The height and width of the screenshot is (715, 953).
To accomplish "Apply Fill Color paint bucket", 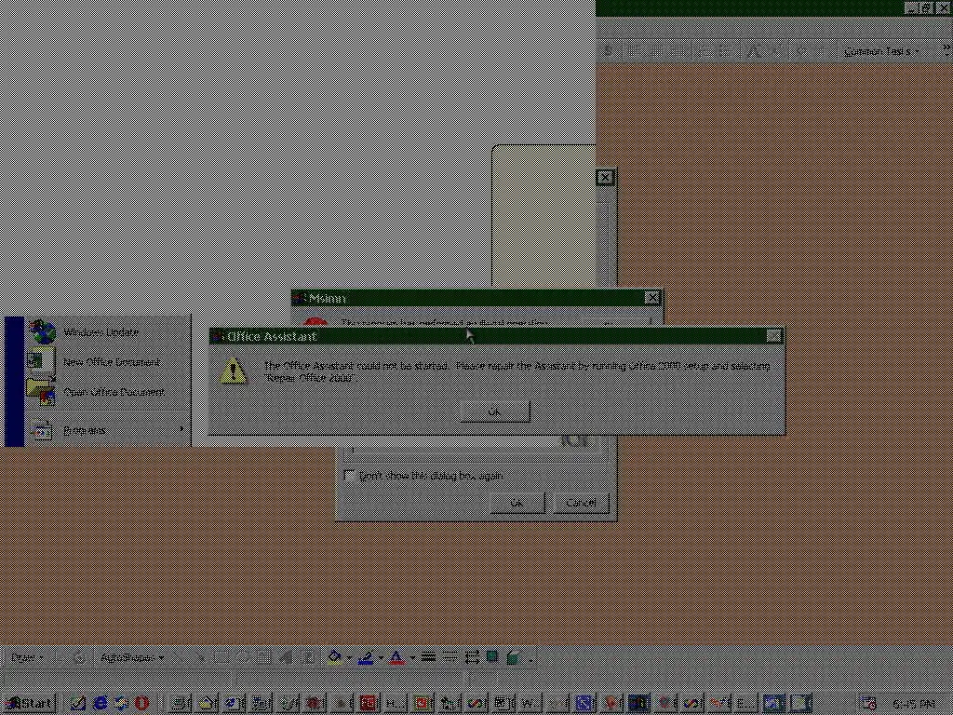I will click(x=335, y=657).
